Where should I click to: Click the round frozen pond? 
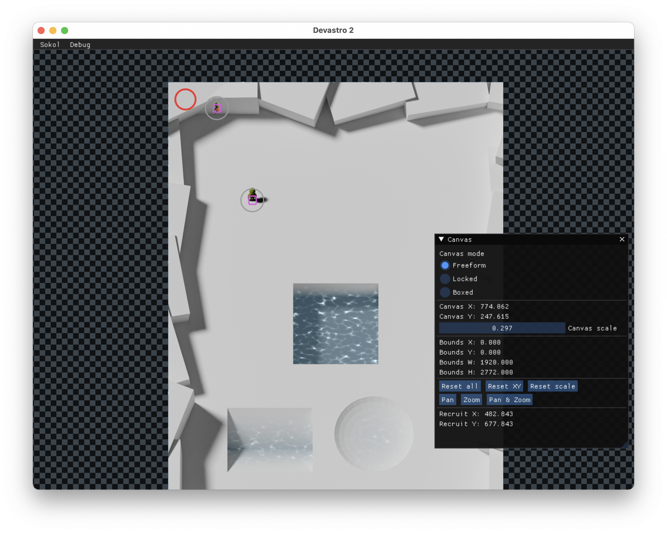click(374, 434)
